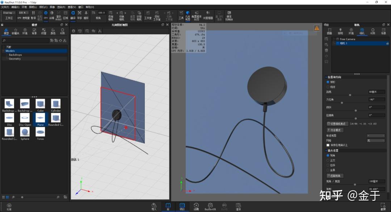Click the Cloud Library (云库) icon
391x212 pixels.
9,206
